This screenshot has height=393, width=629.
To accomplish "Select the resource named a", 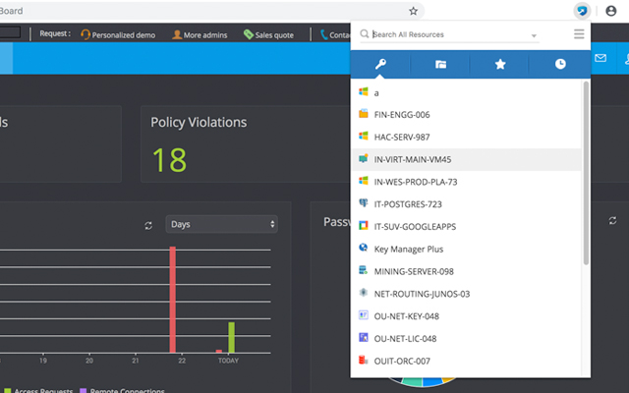I will click(466, 92).
